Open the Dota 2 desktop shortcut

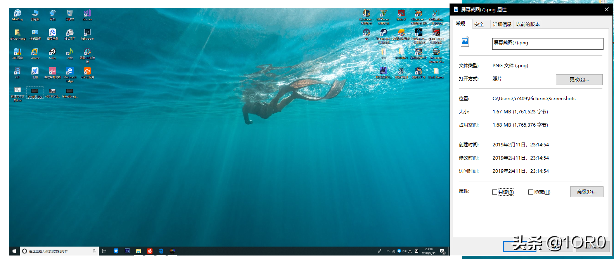(401, 14)
